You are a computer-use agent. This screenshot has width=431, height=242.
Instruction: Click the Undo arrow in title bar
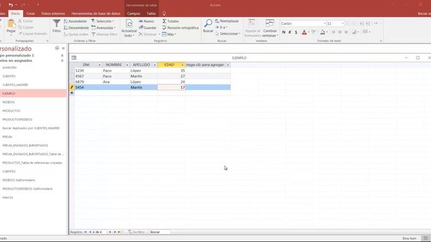pyautogui.click(x=11, y=5)
